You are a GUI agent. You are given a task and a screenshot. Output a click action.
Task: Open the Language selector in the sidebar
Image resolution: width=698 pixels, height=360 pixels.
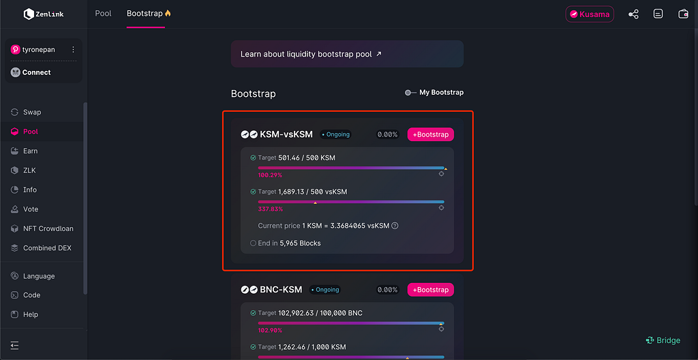tap(38, 276)
